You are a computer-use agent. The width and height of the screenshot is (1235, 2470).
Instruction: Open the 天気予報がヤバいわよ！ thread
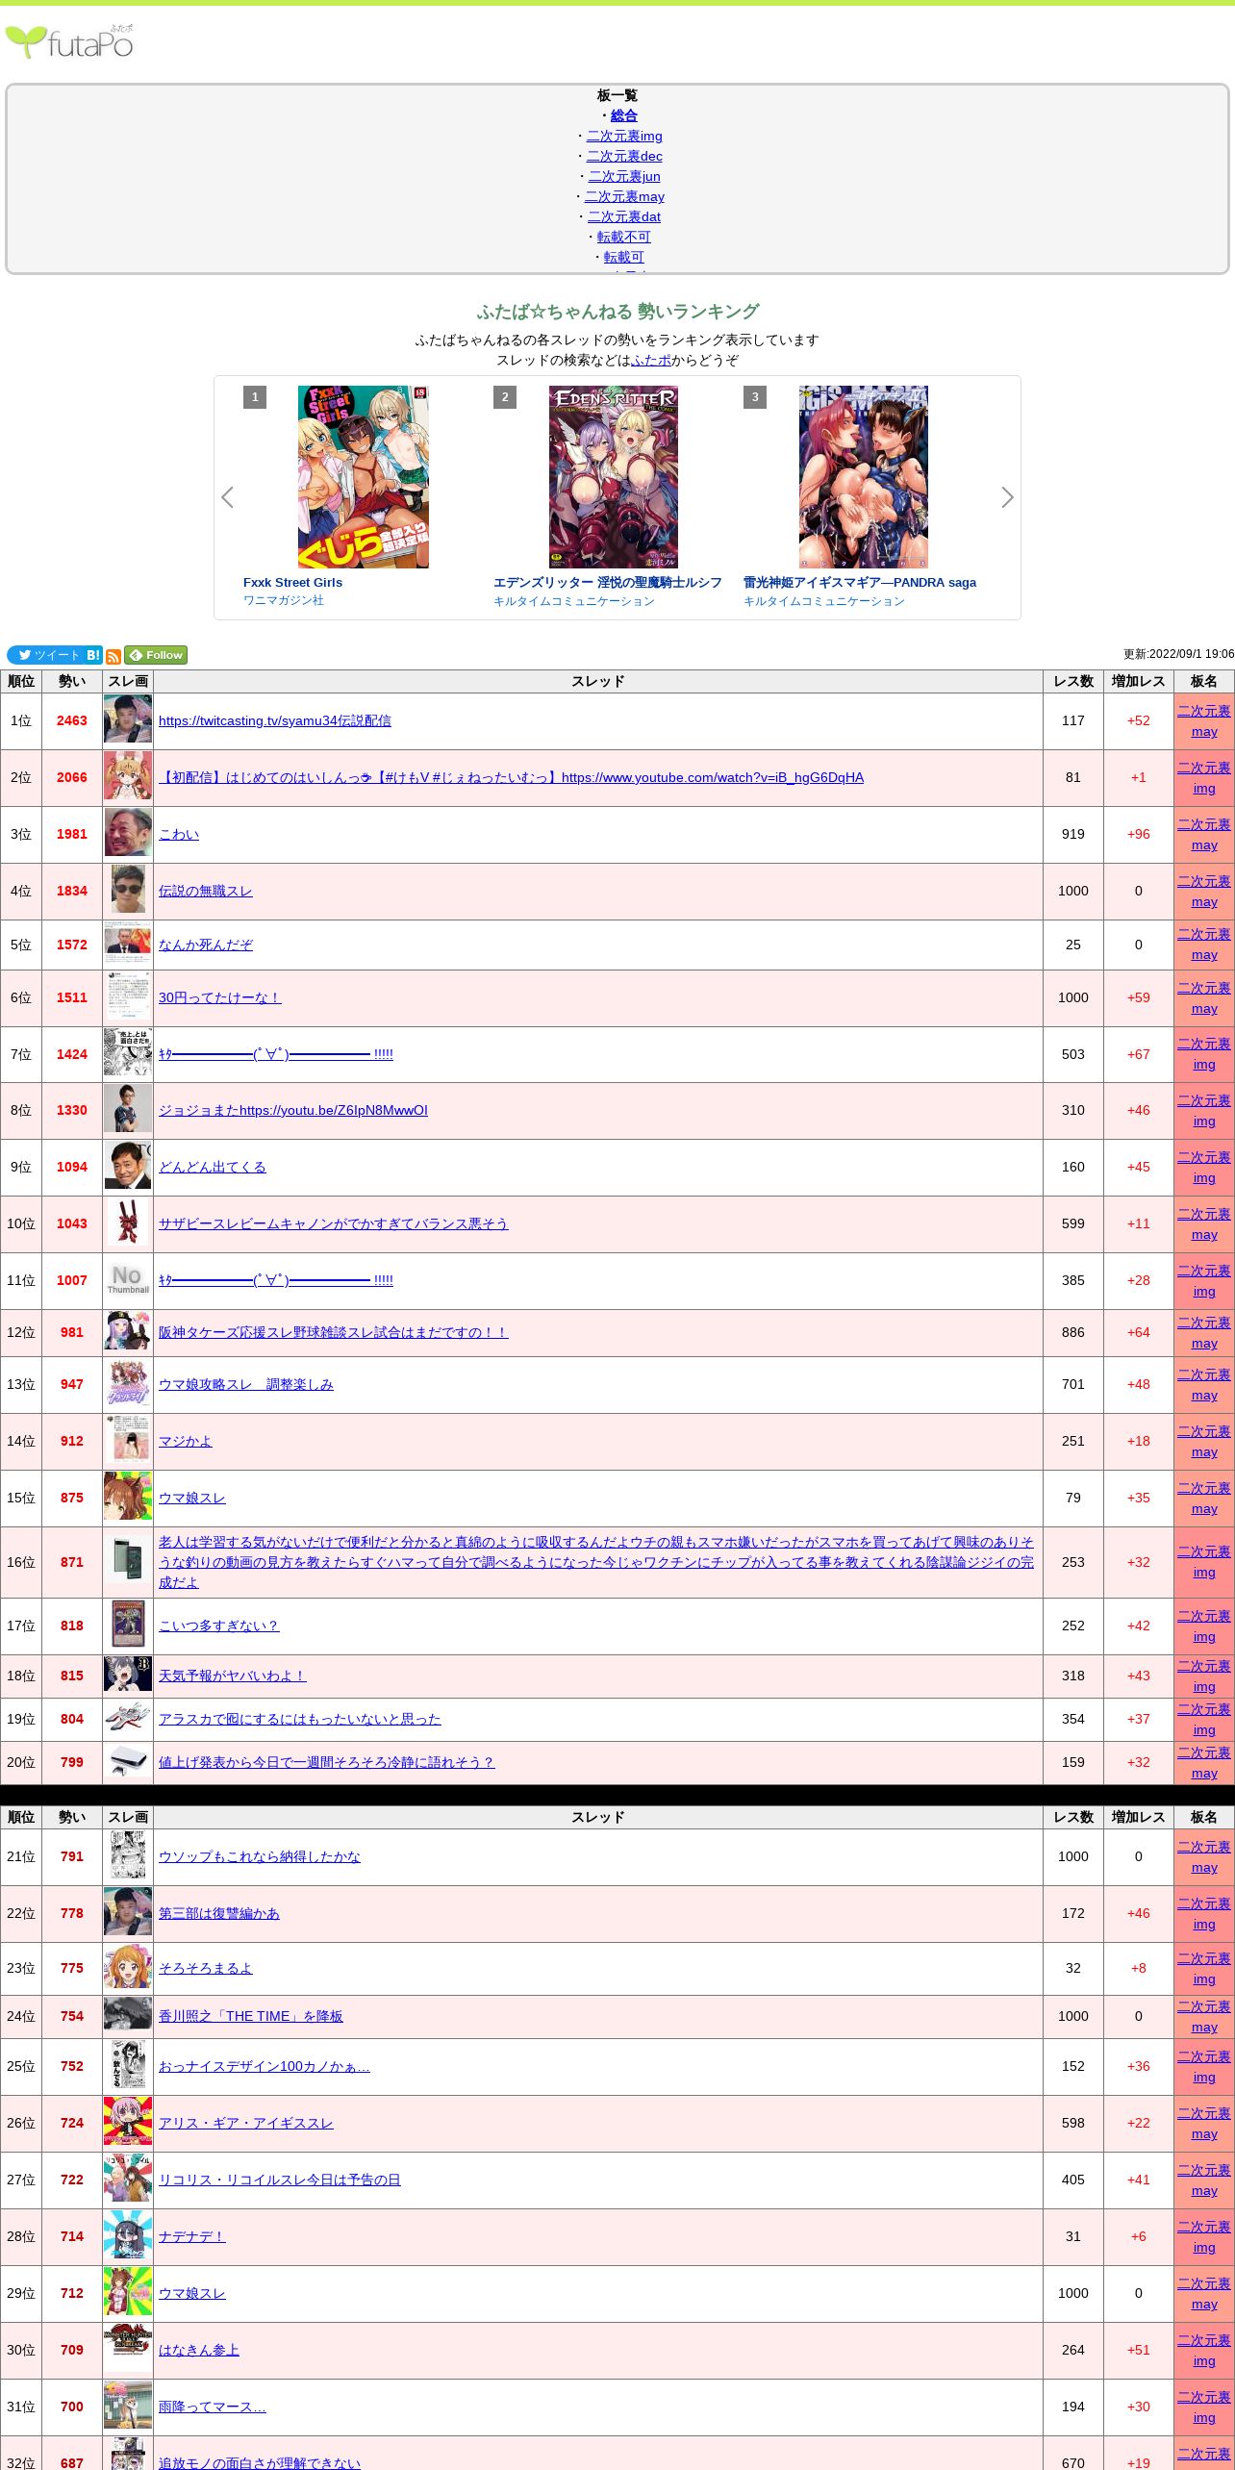[x=233, y=1676]
